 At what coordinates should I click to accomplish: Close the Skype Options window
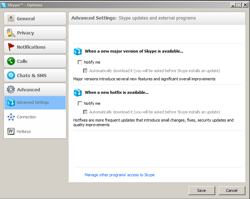point(245,5)
